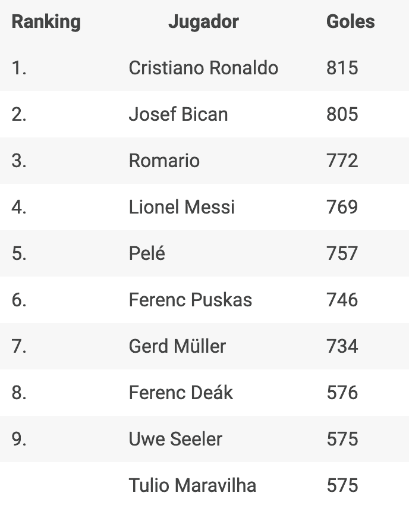This screenshot has height=508, width=409.
Task: Click Tulio Maravilha in the last row
Action: tap(193, 485)
